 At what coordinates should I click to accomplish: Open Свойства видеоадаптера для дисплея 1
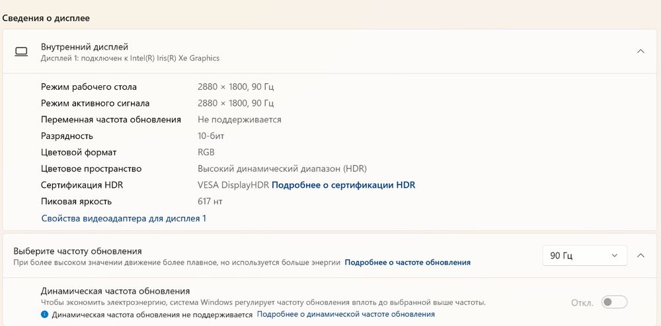[124, 218]
